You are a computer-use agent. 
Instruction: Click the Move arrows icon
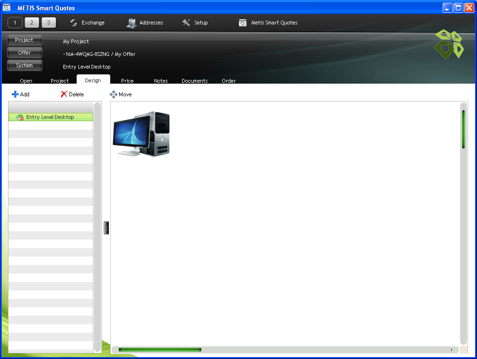click(114, 94)
